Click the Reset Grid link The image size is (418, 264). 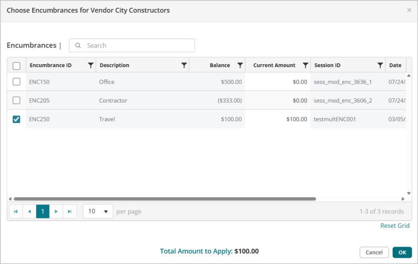click(394, 226)
